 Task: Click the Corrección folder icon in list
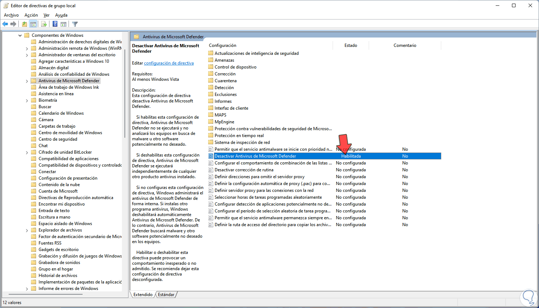click(x=211, y=74)
